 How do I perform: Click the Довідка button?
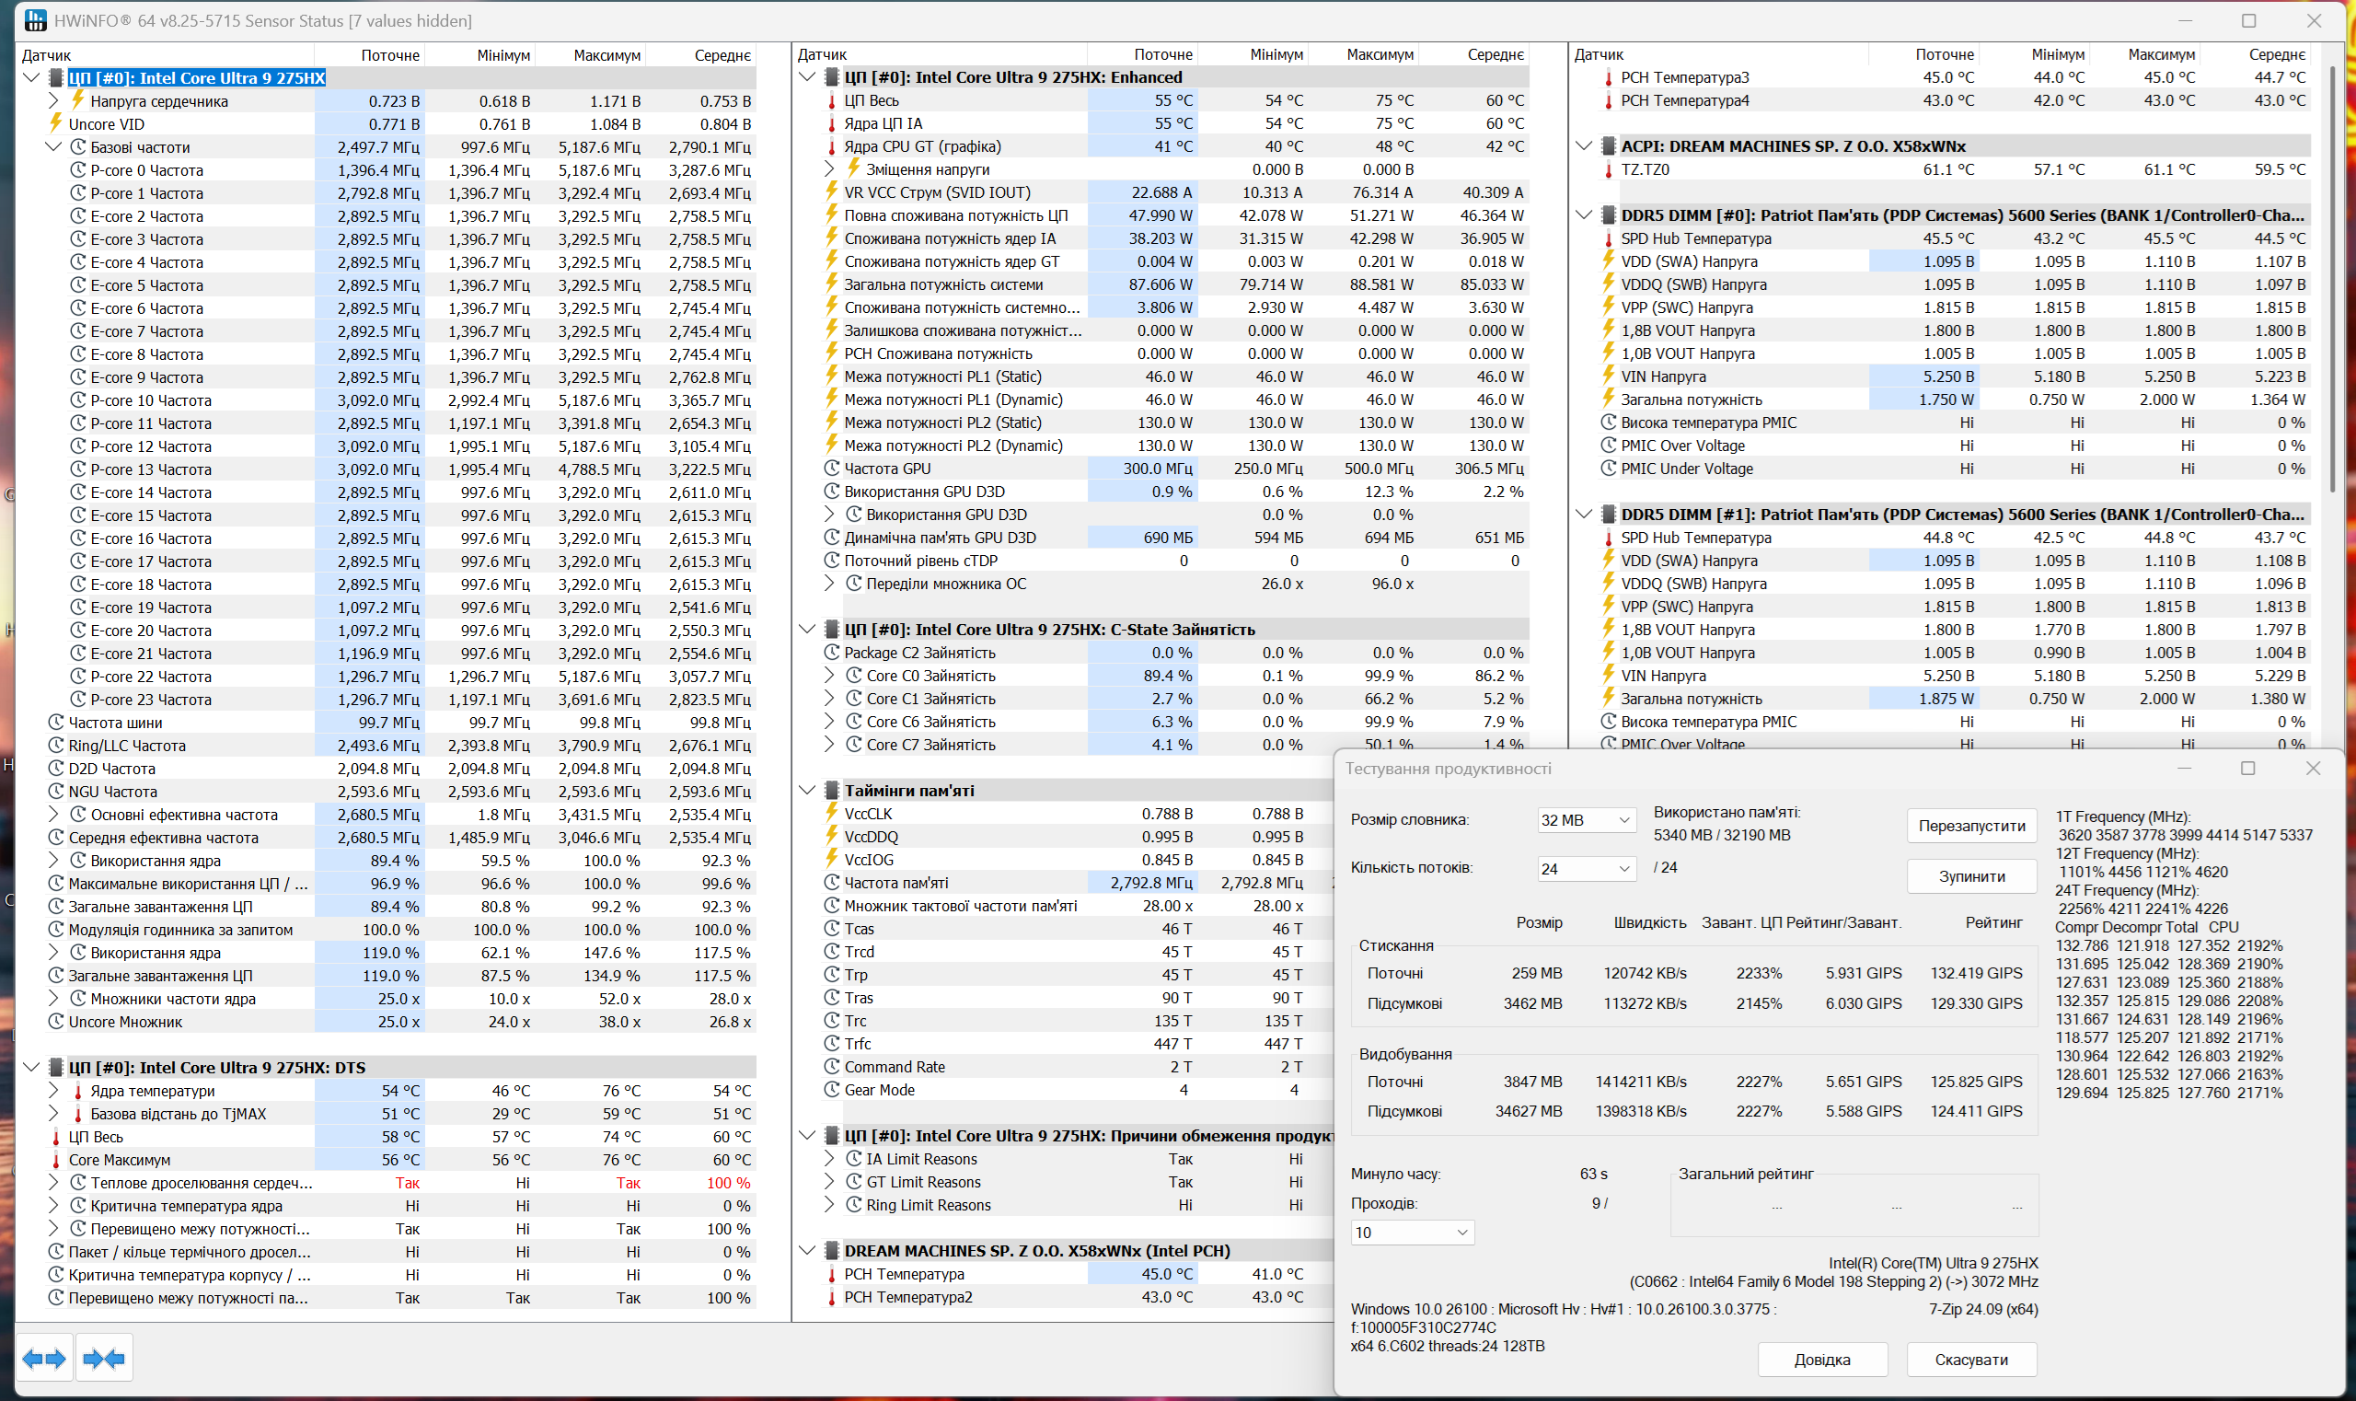coord(1821,1360)
